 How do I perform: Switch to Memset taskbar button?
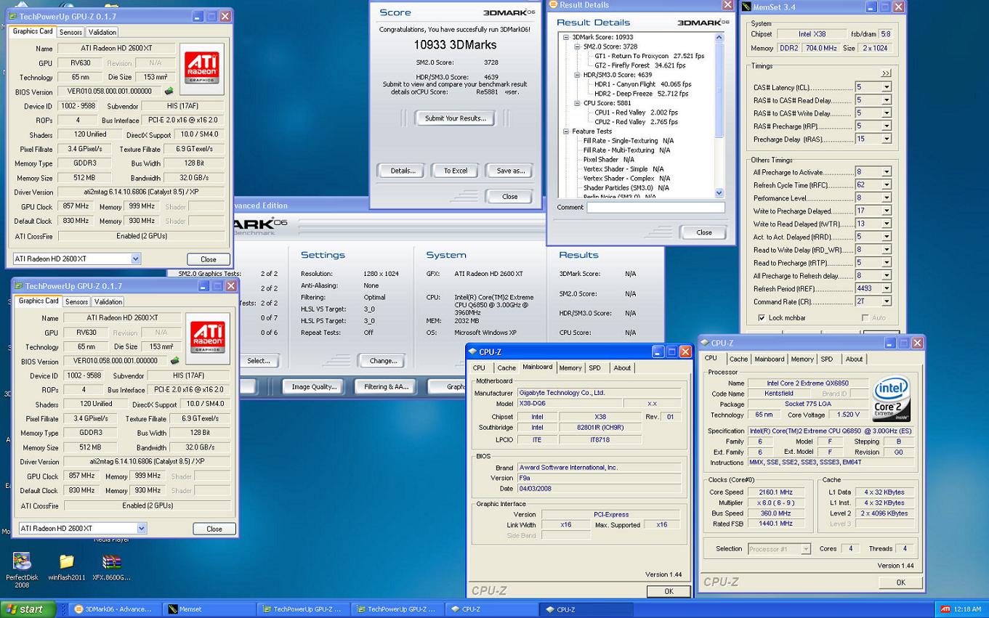coord(208,609)
